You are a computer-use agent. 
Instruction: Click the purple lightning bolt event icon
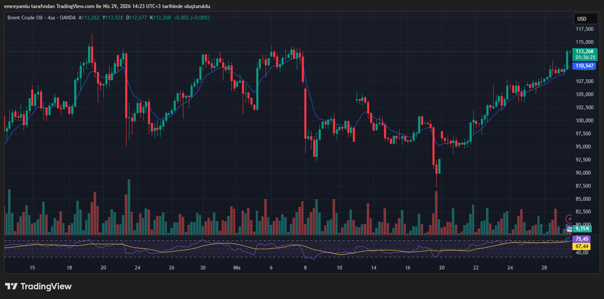click(x=569, y=219)
